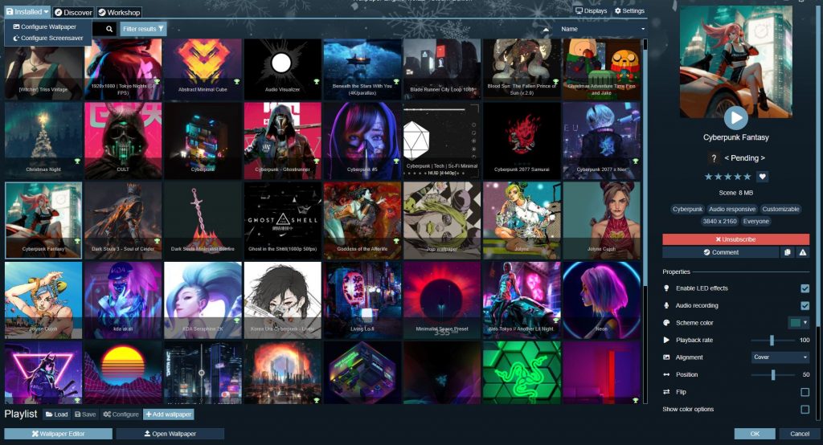Enable the Flip checkbox
Screen dimensions: 823x445
[805, 392]
